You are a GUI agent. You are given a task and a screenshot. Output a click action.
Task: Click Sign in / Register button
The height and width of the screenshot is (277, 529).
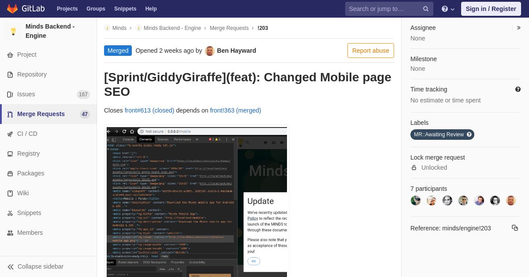pos(491,9)
